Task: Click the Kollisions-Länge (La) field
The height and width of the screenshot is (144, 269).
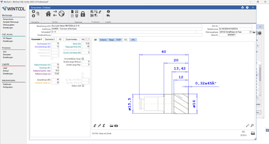Action: (55, 73)
